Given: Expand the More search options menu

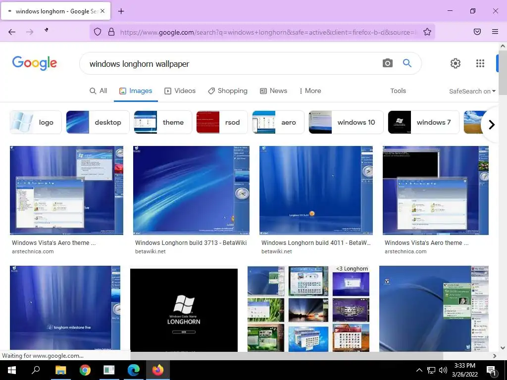Looking at the screenshot, I should [x=310, y=91].
